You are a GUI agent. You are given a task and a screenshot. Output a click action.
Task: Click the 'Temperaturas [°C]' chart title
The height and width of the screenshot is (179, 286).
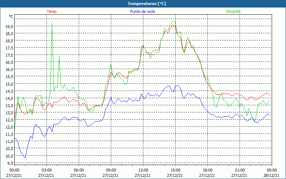[x=147, y=4]
